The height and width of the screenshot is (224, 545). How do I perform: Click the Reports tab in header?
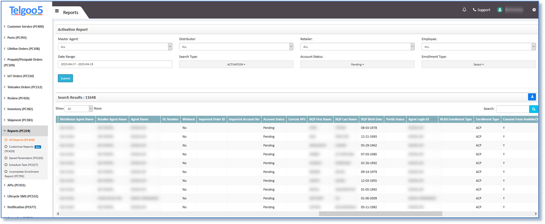coord(71,12)
